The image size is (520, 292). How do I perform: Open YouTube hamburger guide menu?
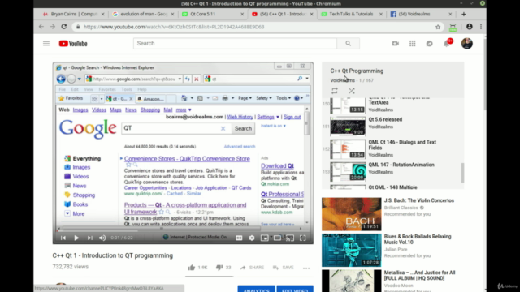point(46,43)
